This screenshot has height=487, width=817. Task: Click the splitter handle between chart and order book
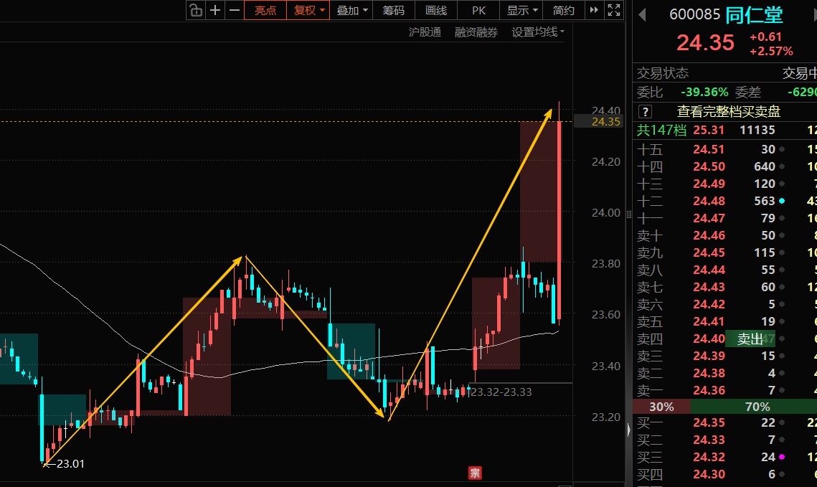point(629,214)
